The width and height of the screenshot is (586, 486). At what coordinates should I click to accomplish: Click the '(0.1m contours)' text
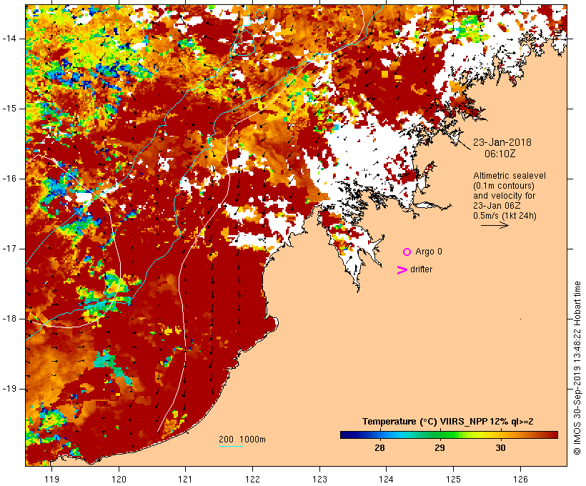[x=504, y=186]
